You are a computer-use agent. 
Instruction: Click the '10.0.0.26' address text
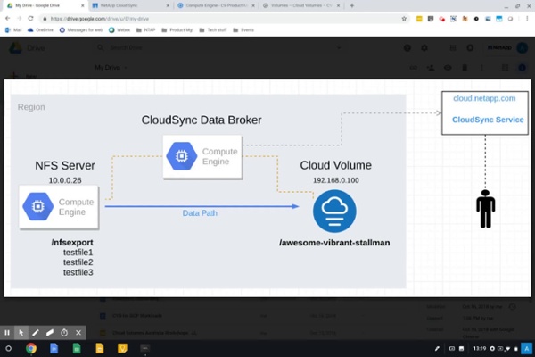[x=65, y=180]
